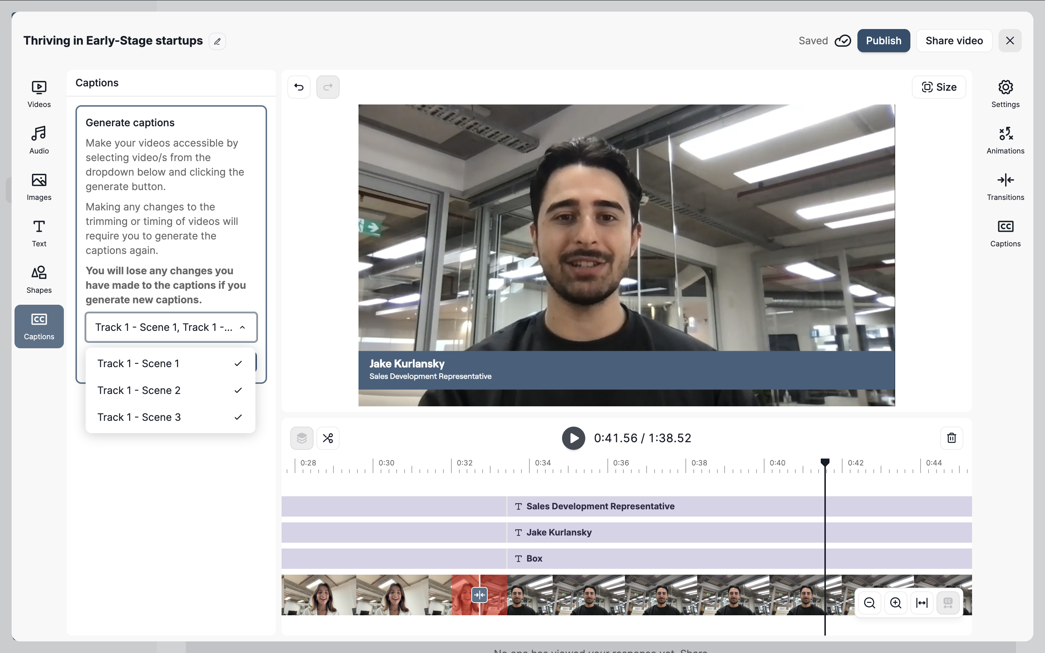This screenshot has width=1045, height=653.
Task: Click the transition marker between clips
Action: [479, 595]
